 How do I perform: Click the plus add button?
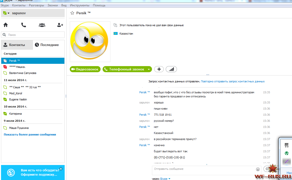point(159,69)
